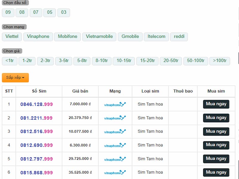Click Sim Tam hoa for 0812.516.999
Image resolution: width=239 pixels, height=179 pixels.
tap(150, 131)
